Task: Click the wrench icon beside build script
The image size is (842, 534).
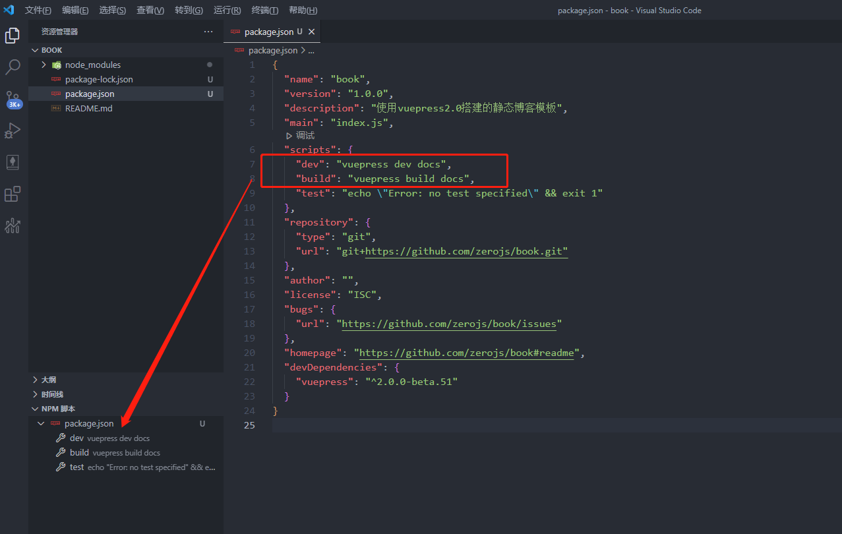Action: (x=61, y=453)
